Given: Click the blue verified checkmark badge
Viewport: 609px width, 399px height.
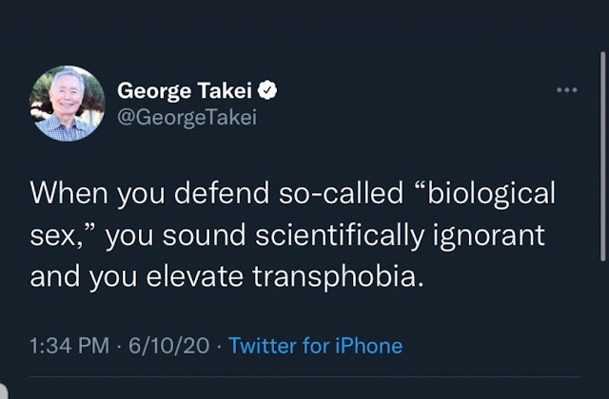Looking at the screenshot, I should click(x=269, y=91).
